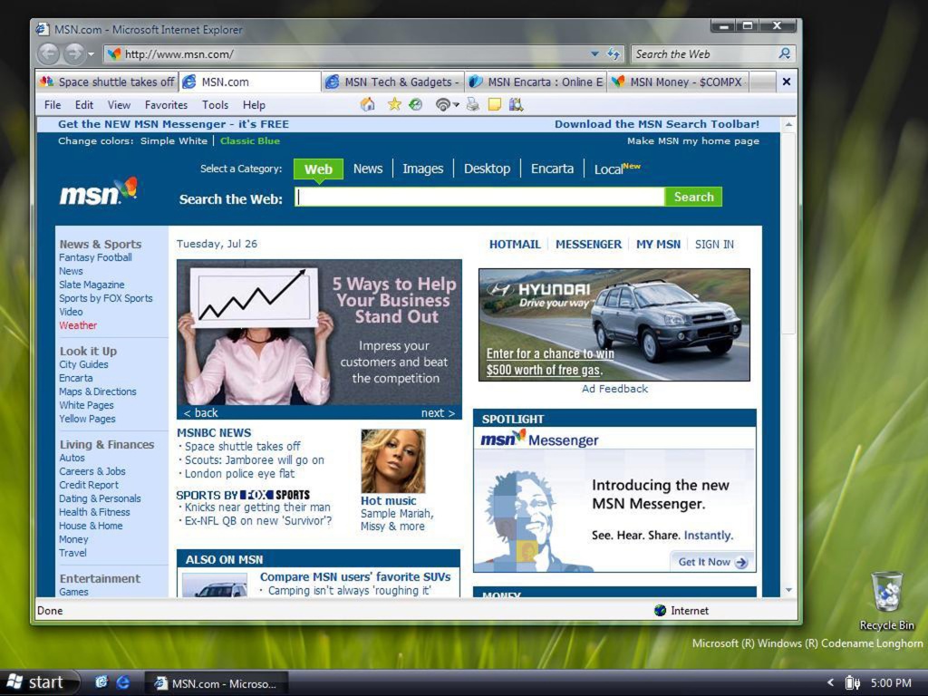Image resolution: width=928 pixels, height=696 pixels.
Task: Close the current tab with X at tab bar end
Action: pos(787,82)
